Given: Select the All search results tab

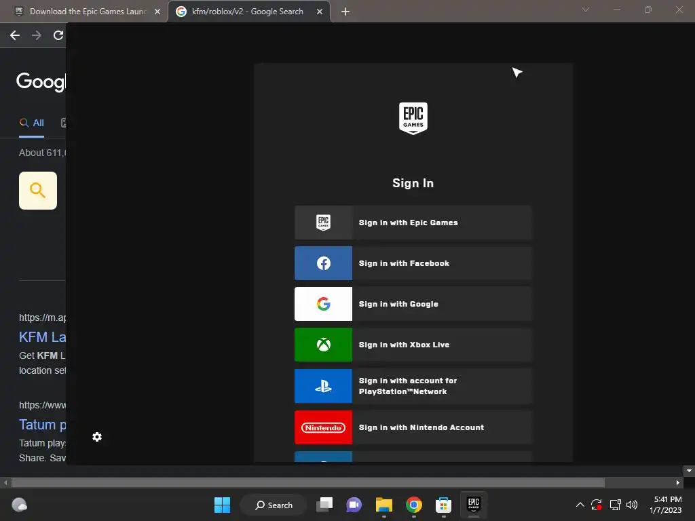Looking at the screenshot, I should coord(31,123).
